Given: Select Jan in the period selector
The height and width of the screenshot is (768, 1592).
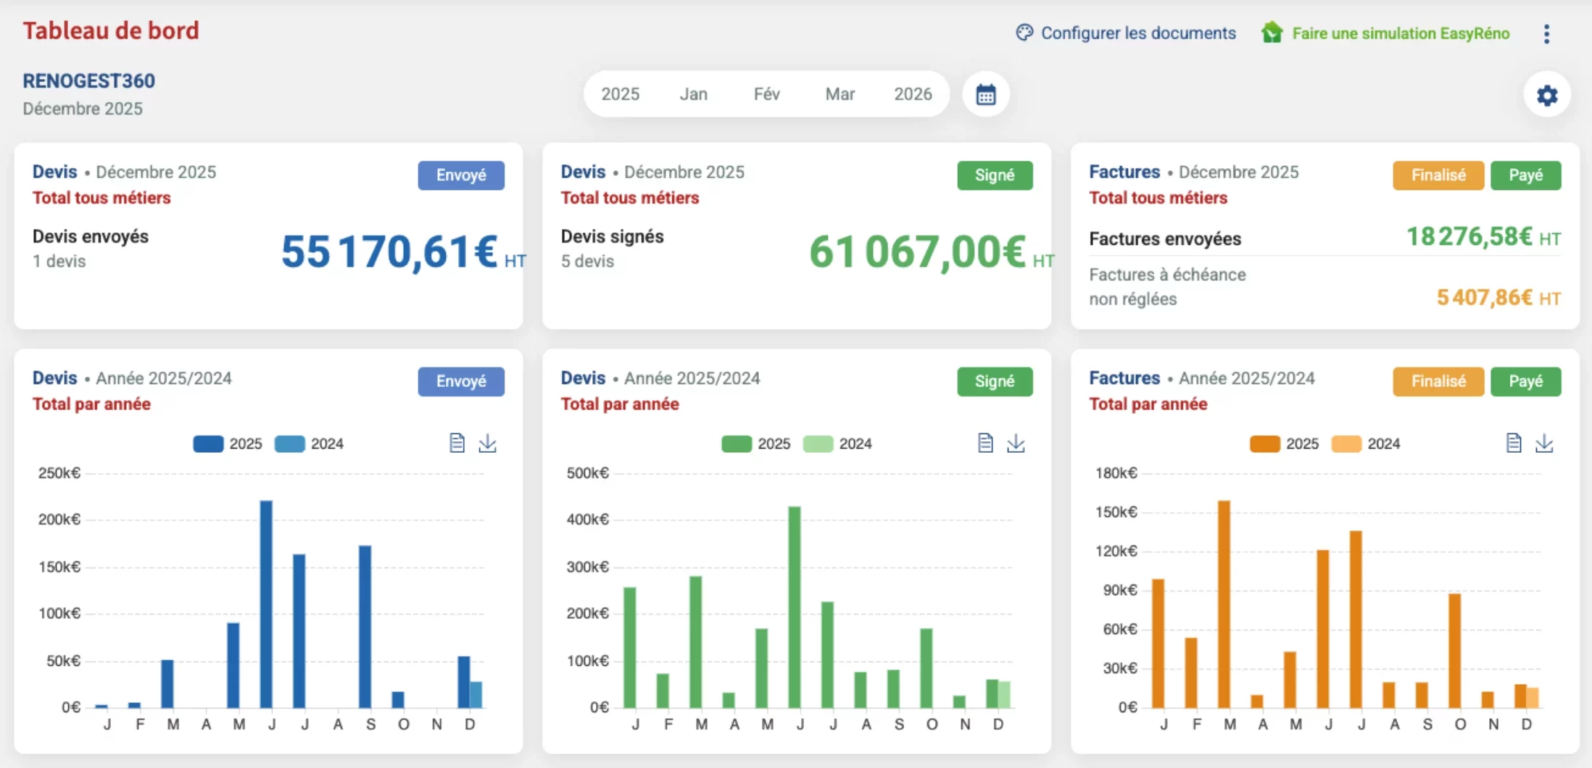Looking at the screenshot, I should [693, 94].
